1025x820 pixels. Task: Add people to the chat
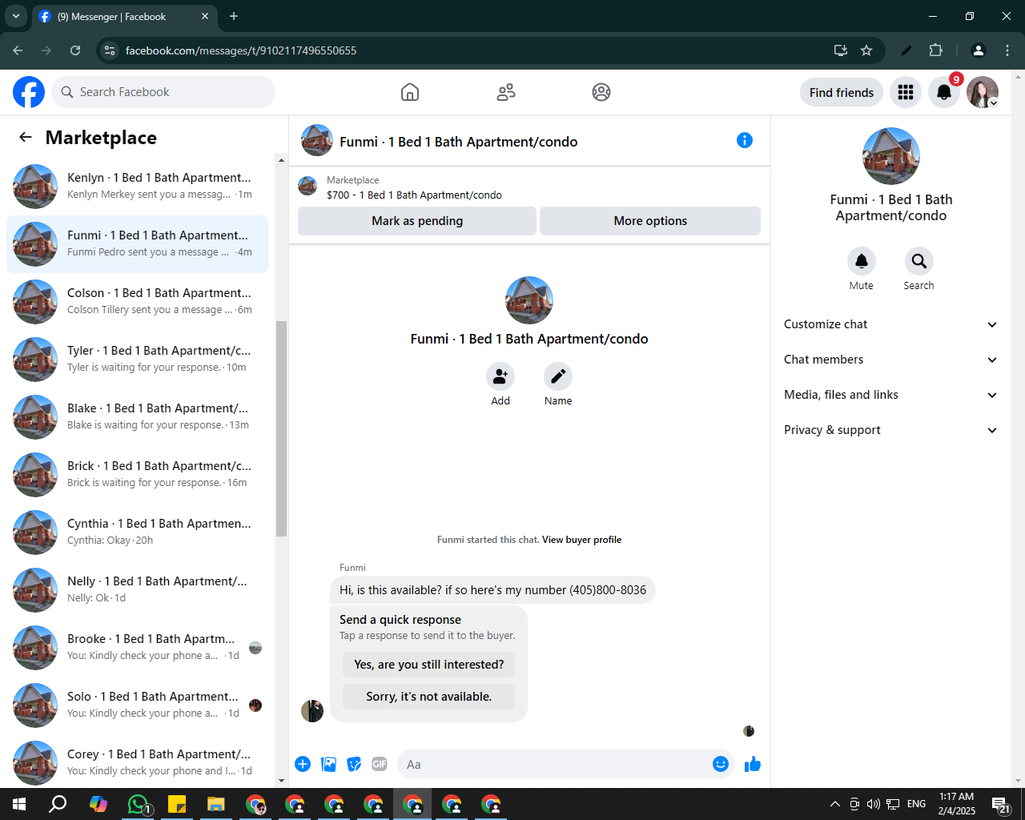click(500, 376)
